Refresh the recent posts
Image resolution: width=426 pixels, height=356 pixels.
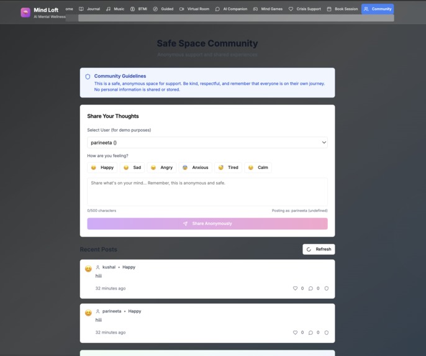(x=319, y=249)
